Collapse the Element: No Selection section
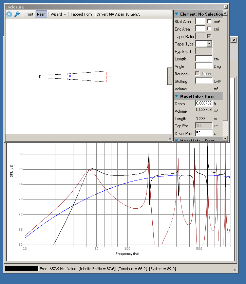The width and height of the screenshot is (246, 284). point(176,14)
